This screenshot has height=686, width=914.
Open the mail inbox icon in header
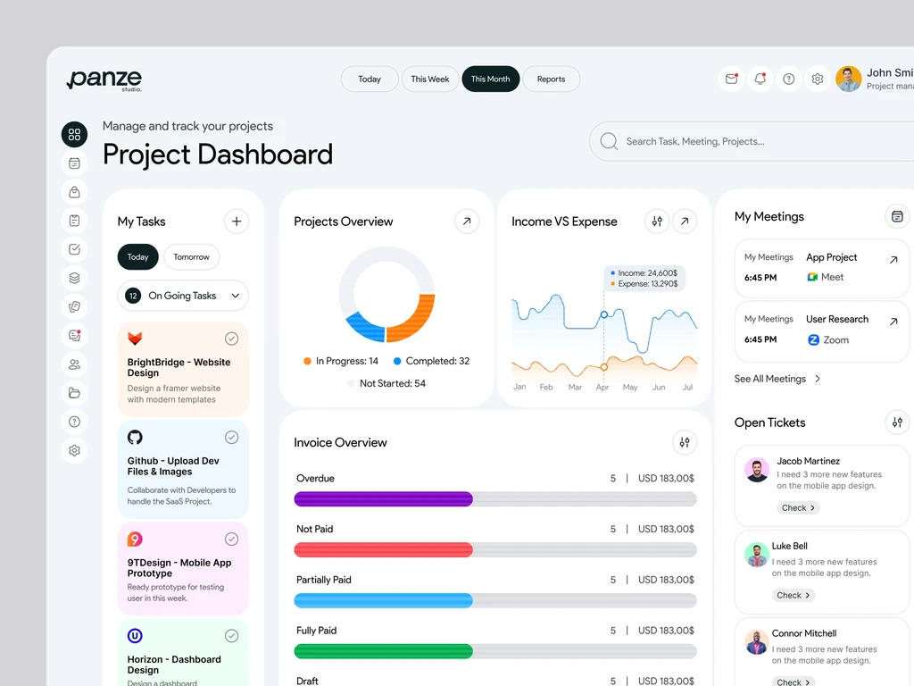731,79
